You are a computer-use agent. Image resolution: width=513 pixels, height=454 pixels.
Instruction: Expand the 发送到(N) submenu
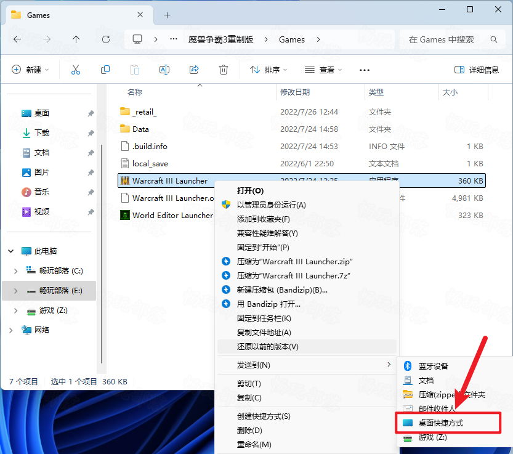(307, 365)
